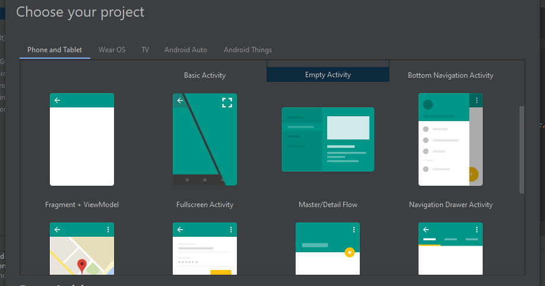Click the template list vertical scrollbar
The height and width of the screenshot is (286, 545).
pos(522,150)
